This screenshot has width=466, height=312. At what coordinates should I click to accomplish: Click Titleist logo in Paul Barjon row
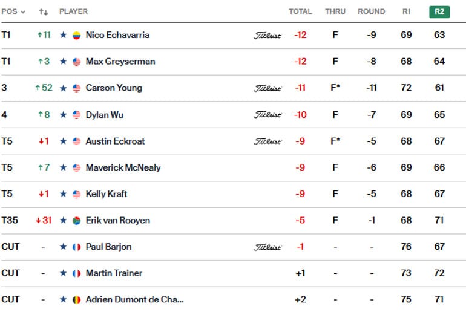(x=267, y=247)
